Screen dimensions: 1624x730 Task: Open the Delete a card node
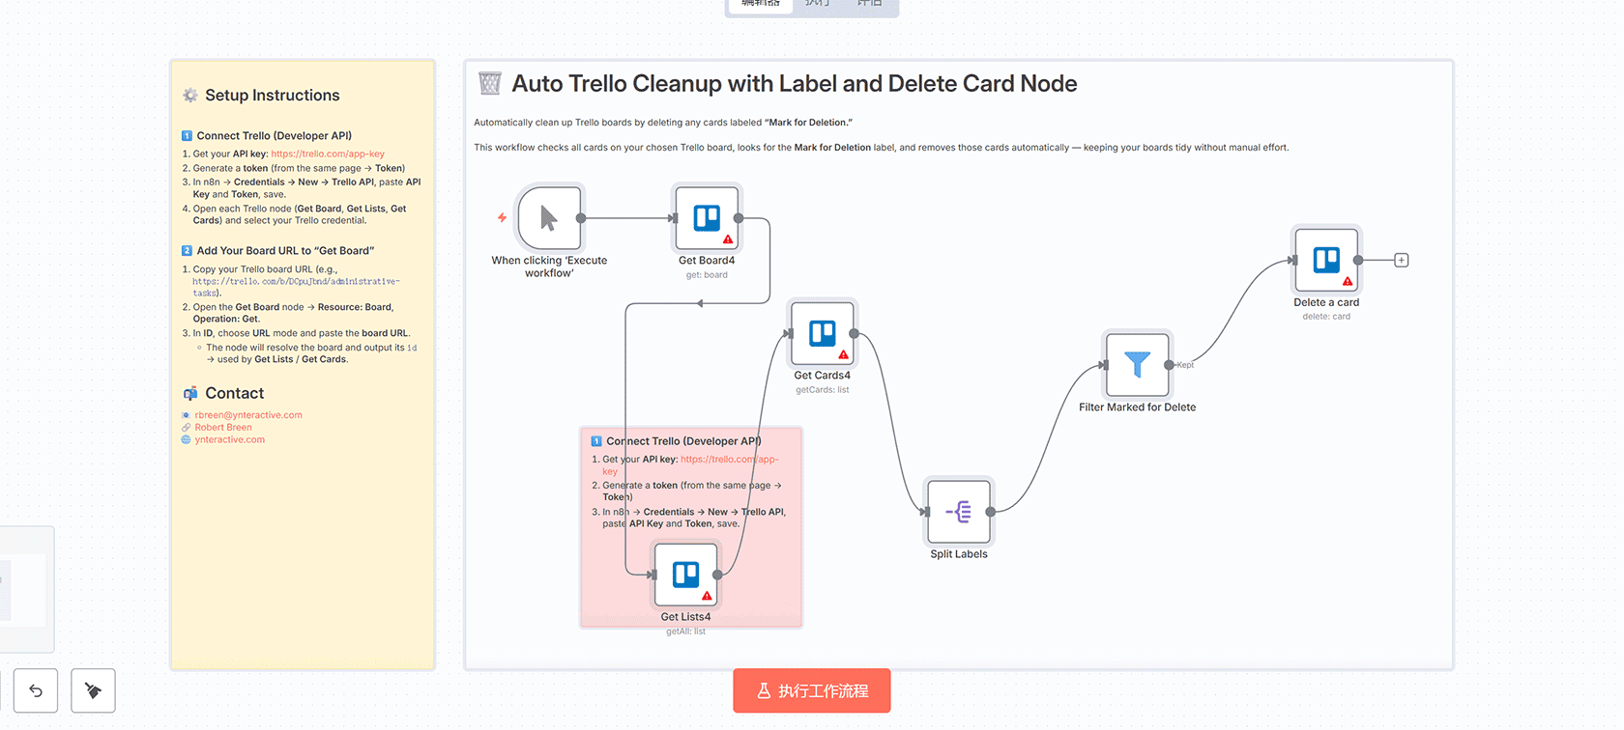click(1326, 260)
